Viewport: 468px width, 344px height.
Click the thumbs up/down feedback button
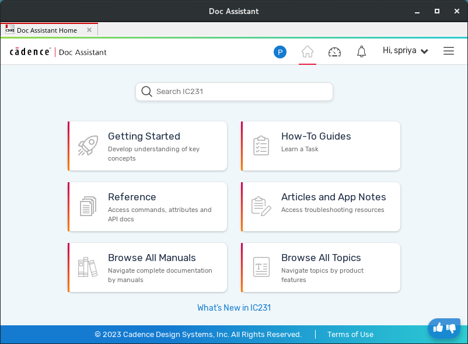pyautogui.click(x=444, y=328)
